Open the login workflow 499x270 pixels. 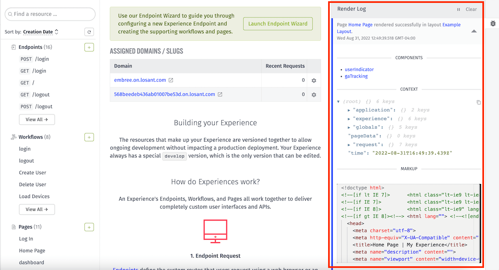point(25,149)
